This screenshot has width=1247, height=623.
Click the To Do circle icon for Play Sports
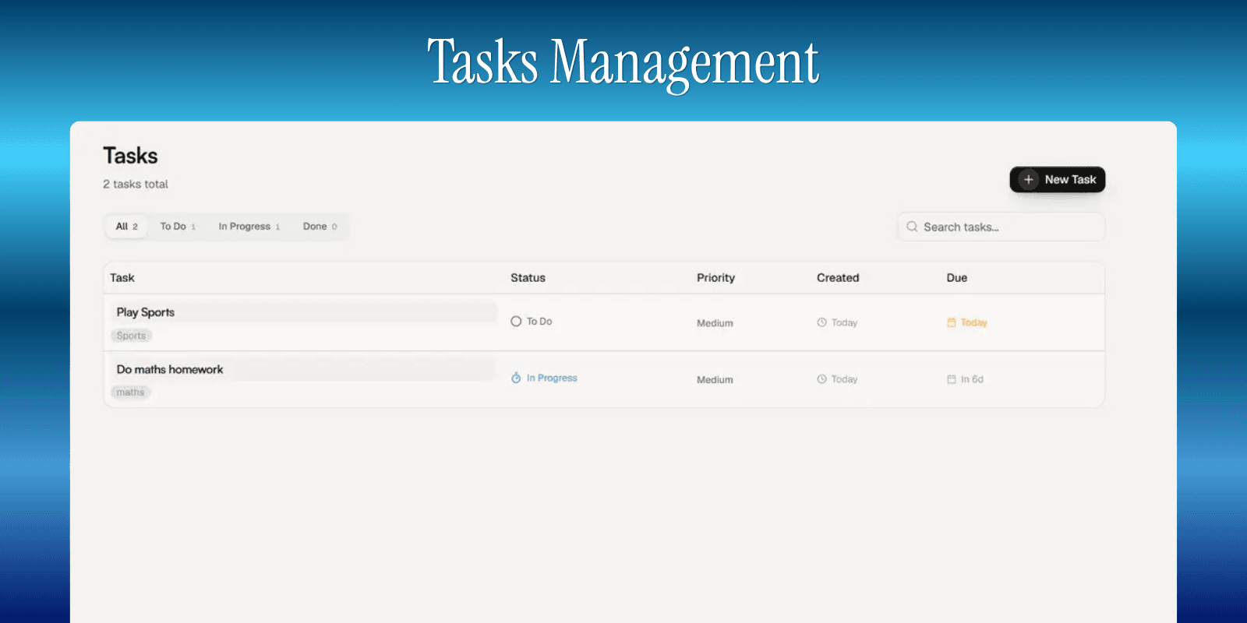[x=516, y=322]
